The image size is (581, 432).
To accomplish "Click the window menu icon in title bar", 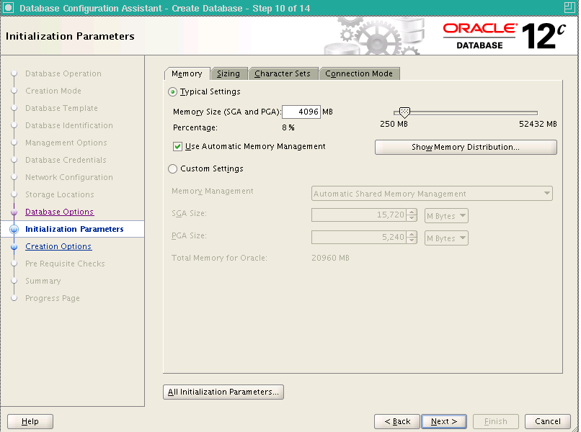I will point(8,7).
